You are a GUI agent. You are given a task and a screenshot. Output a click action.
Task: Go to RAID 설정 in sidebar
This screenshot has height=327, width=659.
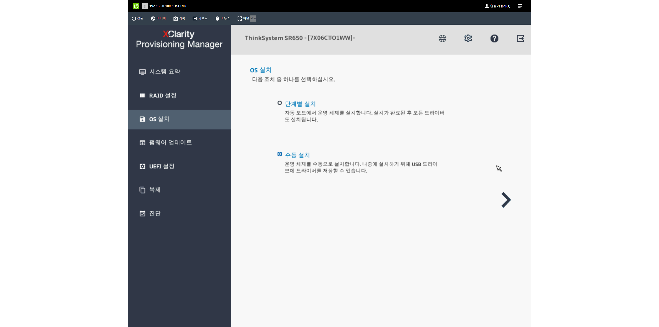click(162, 95)
